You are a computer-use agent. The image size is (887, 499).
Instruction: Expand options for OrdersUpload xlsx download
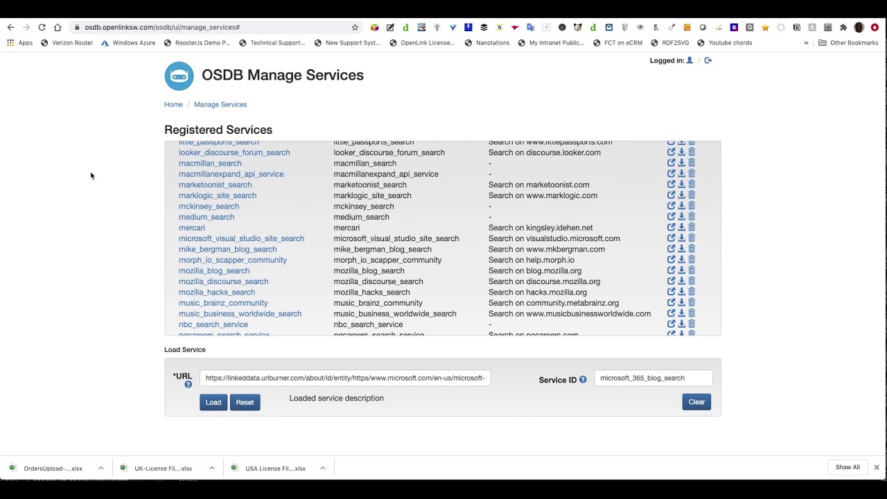(x=100, y=468)
